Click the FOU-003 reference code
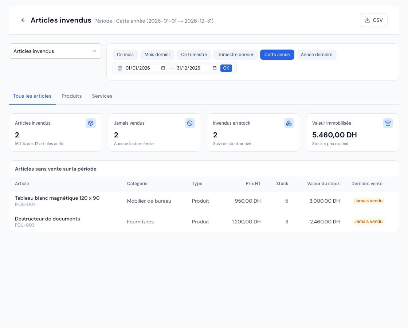Viewport: 408px width, 328px height. click(x=24, y=225)
